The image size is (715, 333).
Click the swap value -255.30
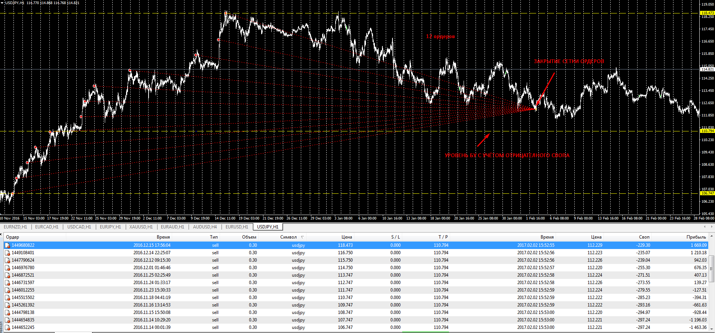pos(643,268)
